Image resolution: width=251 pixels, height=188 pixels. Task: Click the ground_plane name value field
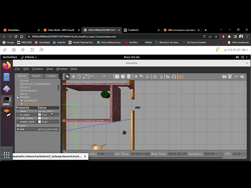coord(48,111)
